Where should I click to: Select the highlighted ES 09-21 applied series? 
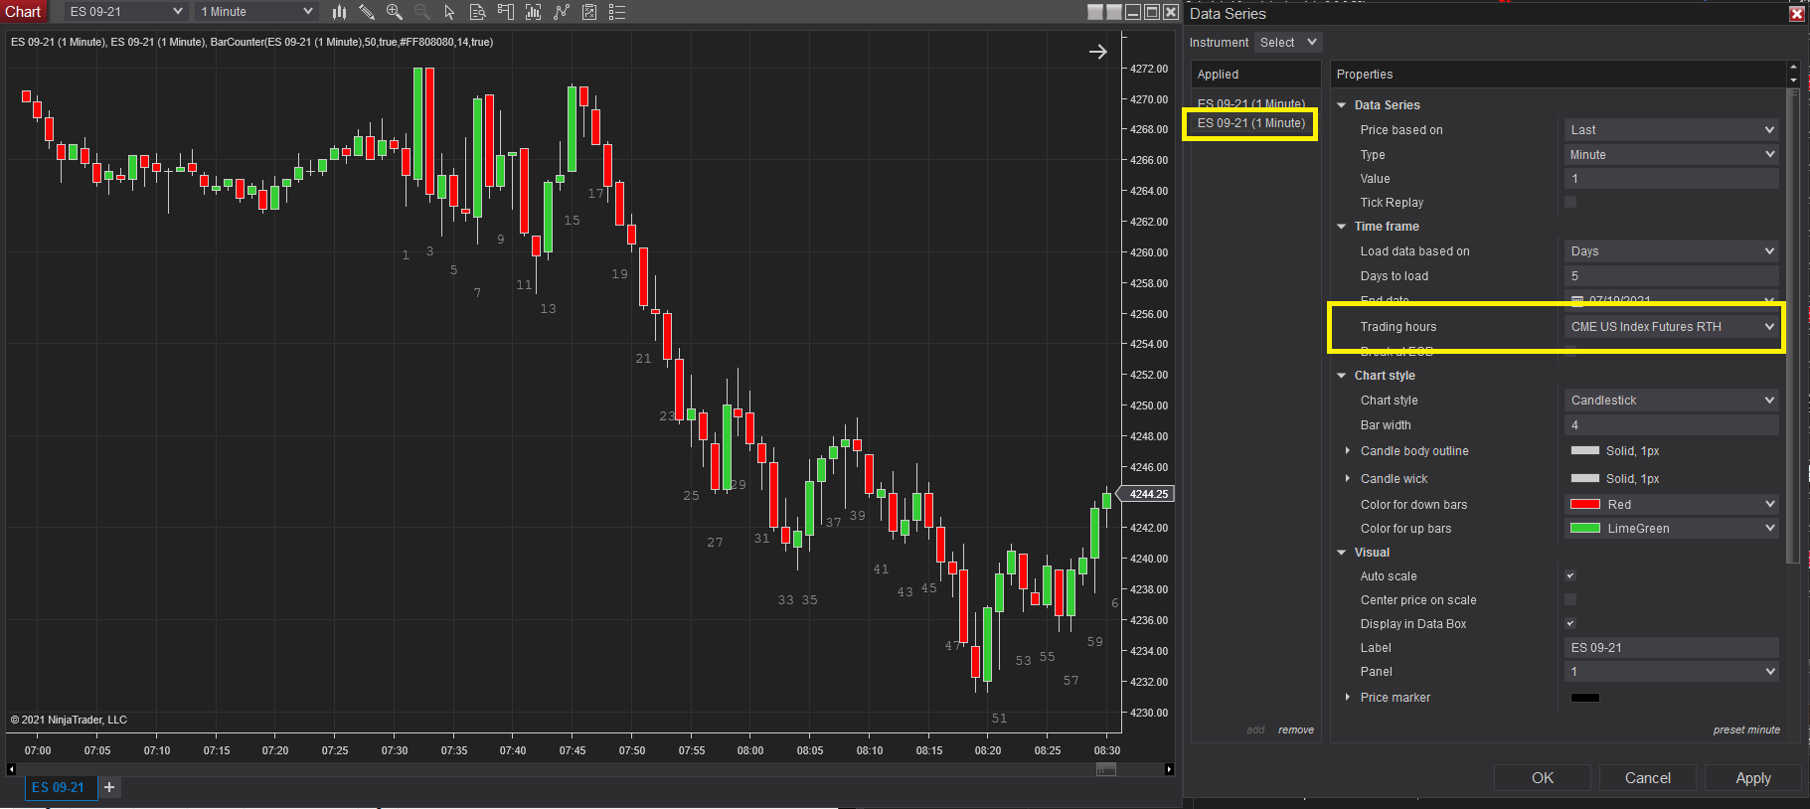point(1250,123)
